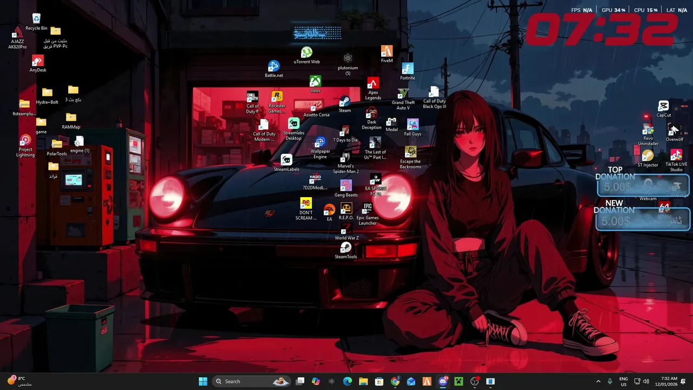Launch Marvel's Spider-Man 2 shortcut
The image size is (693, 390).
click(346, 162)
